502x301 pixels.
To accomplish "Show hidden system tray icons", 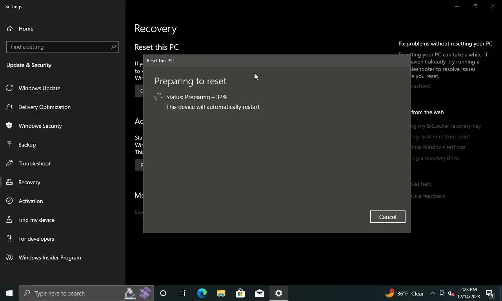I will coord(433,293).
